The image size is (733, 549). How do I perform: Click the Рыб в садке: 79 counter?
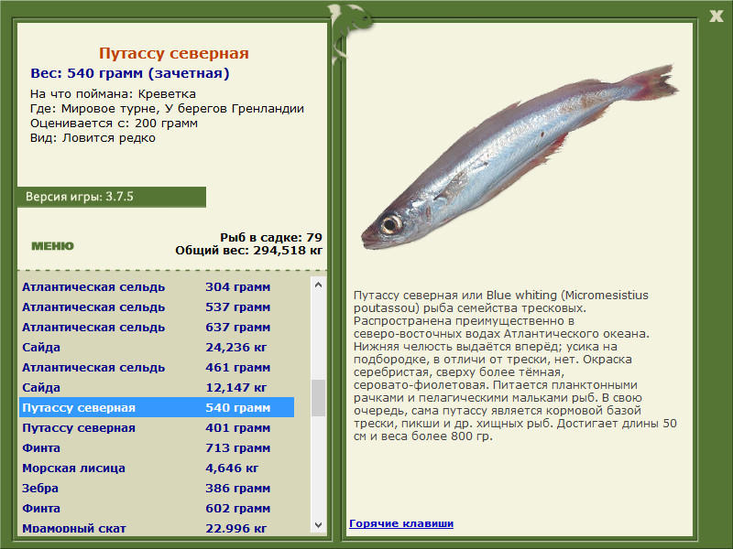(271, 237)
